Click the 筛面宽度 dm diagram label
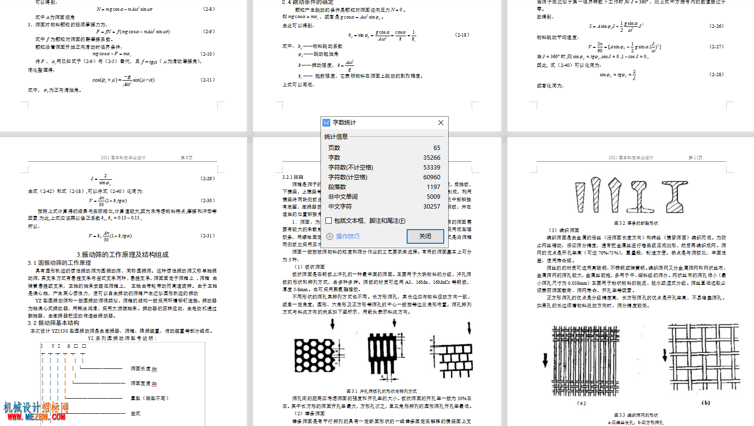754x426 pixels. coord(144,383)
